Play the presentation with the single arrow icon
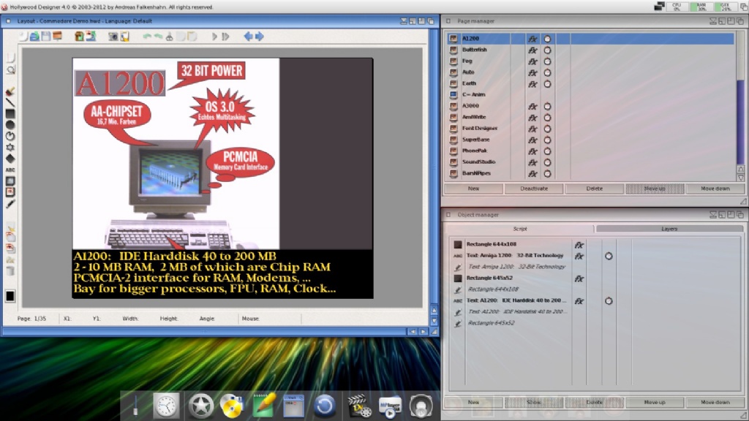749x421 pixels. [214, 37]
